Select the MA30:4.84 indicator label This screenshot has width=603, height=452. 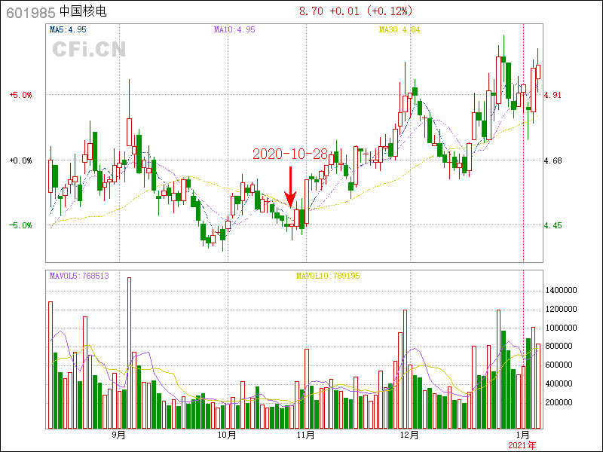[399, 29]
